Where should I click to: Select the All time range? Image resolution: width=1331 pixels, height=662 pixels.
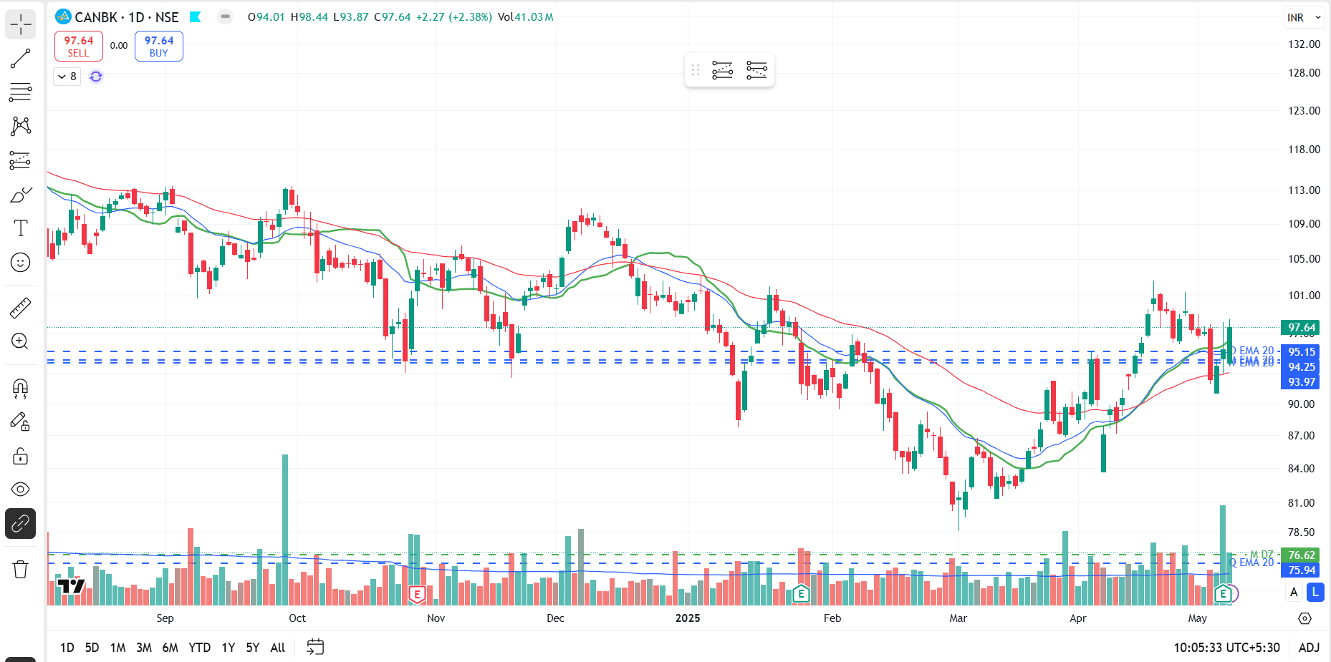click(x=278, y=648)
